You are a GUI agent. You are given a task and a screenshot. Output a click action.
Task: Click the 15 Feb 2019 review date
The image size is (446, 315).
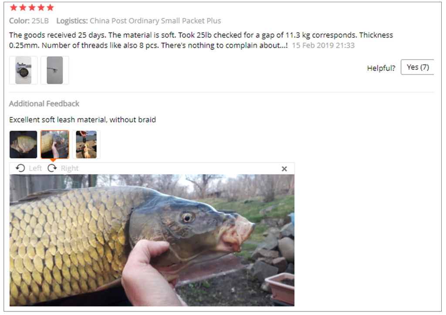pyautogui.click(x=323, y=45)
